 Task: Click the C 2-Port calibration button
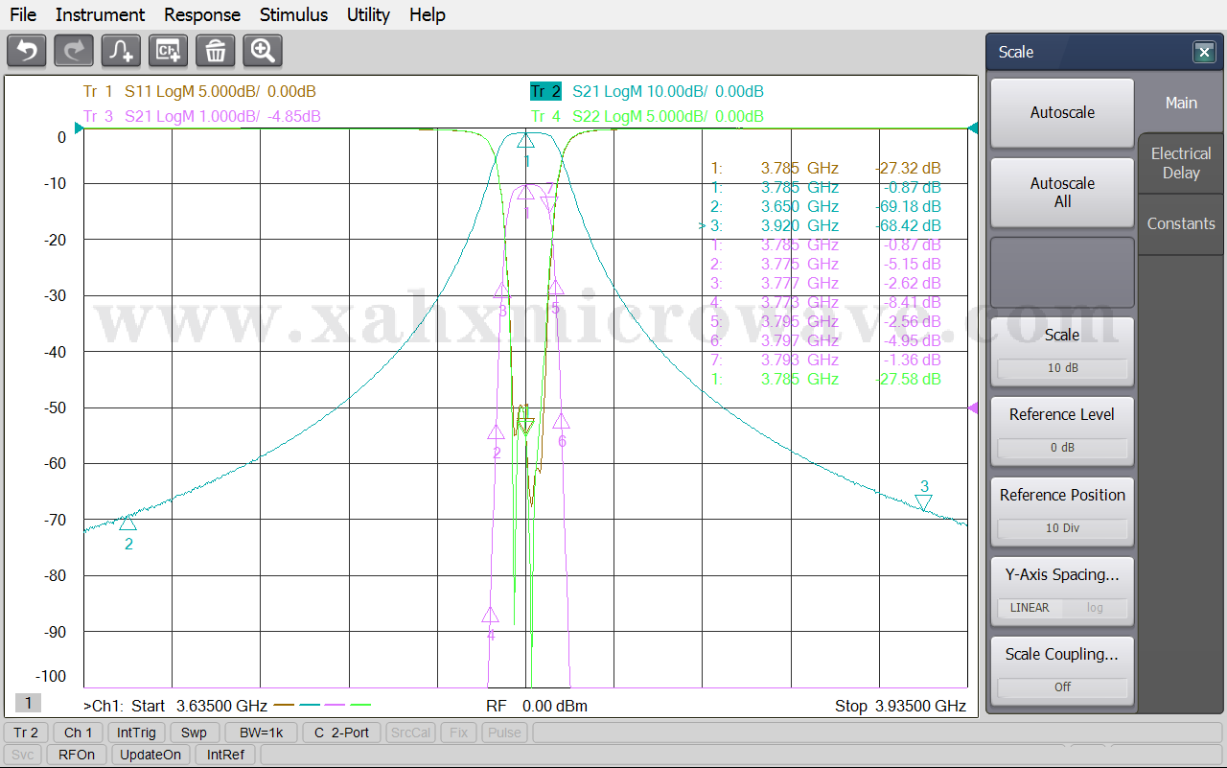pos(342,733)
